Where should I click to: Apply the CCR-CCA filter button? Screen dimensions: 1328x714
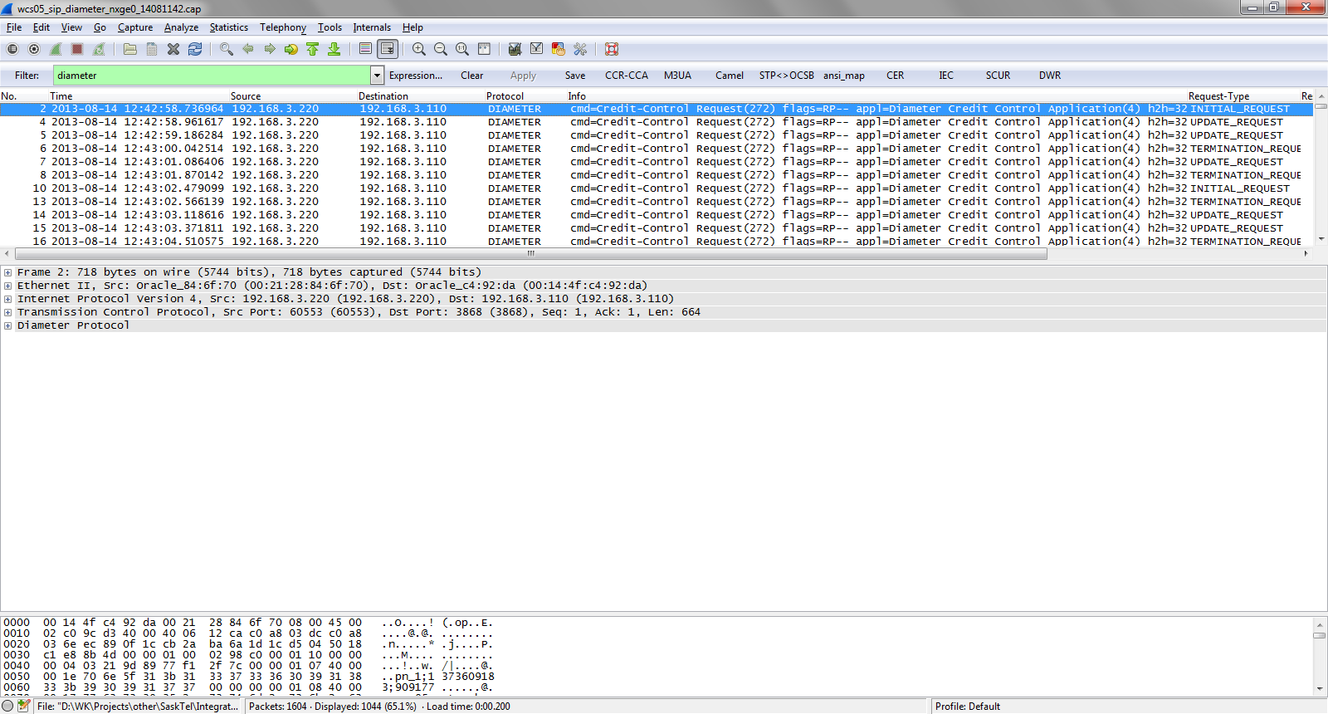click(627, 76)
